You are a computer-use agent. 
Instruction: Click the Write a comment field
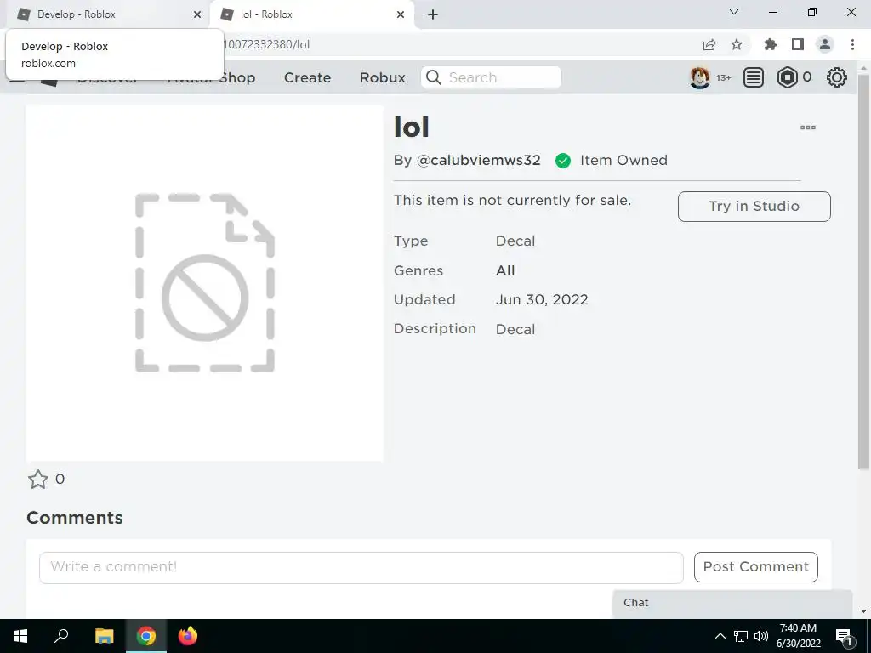361,567
